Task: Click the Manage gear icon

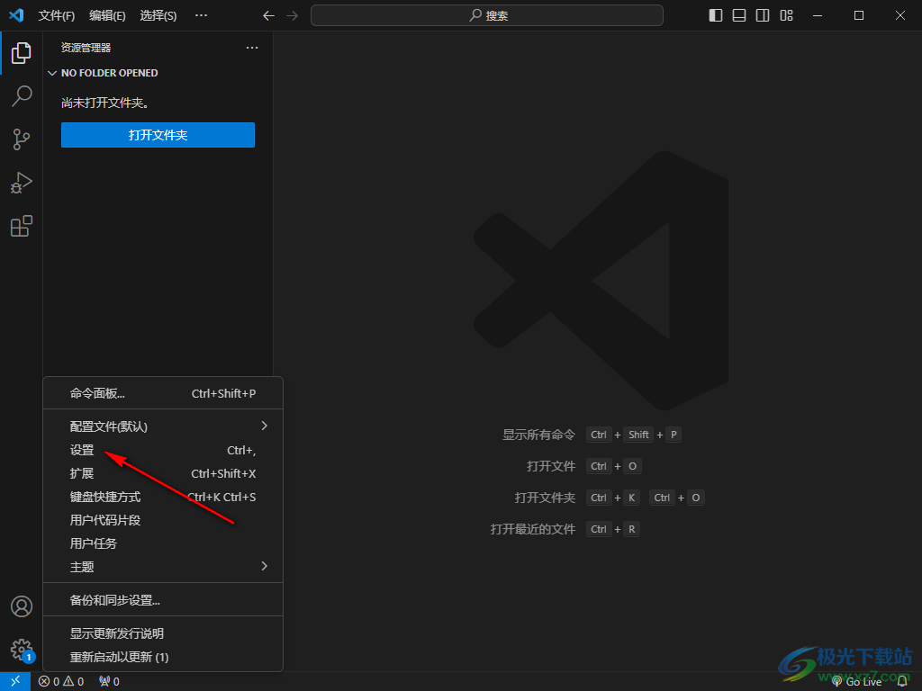Action: click(x=22, y=649)
